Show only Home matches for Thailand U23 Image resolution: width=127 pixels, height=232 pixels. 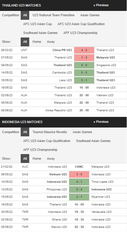(37, 42)
